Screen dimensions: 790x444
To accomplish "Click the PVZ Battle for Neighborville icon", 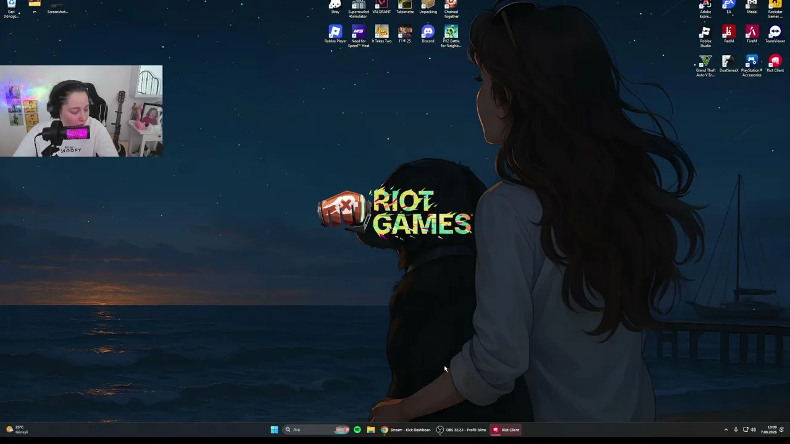I will click(x=451, y=36).
